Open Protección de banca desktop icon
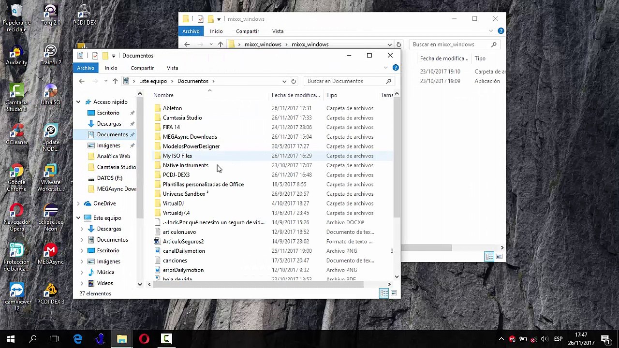619x348 pixels. click(16, 257)
